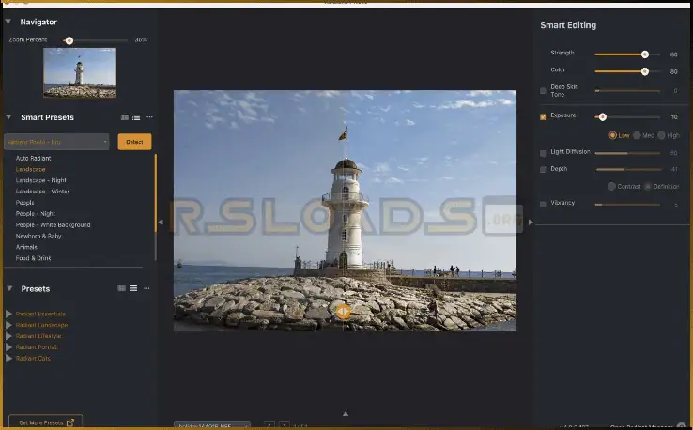
Task: Click the Color slider handle
Action: [x=645, y=71]
